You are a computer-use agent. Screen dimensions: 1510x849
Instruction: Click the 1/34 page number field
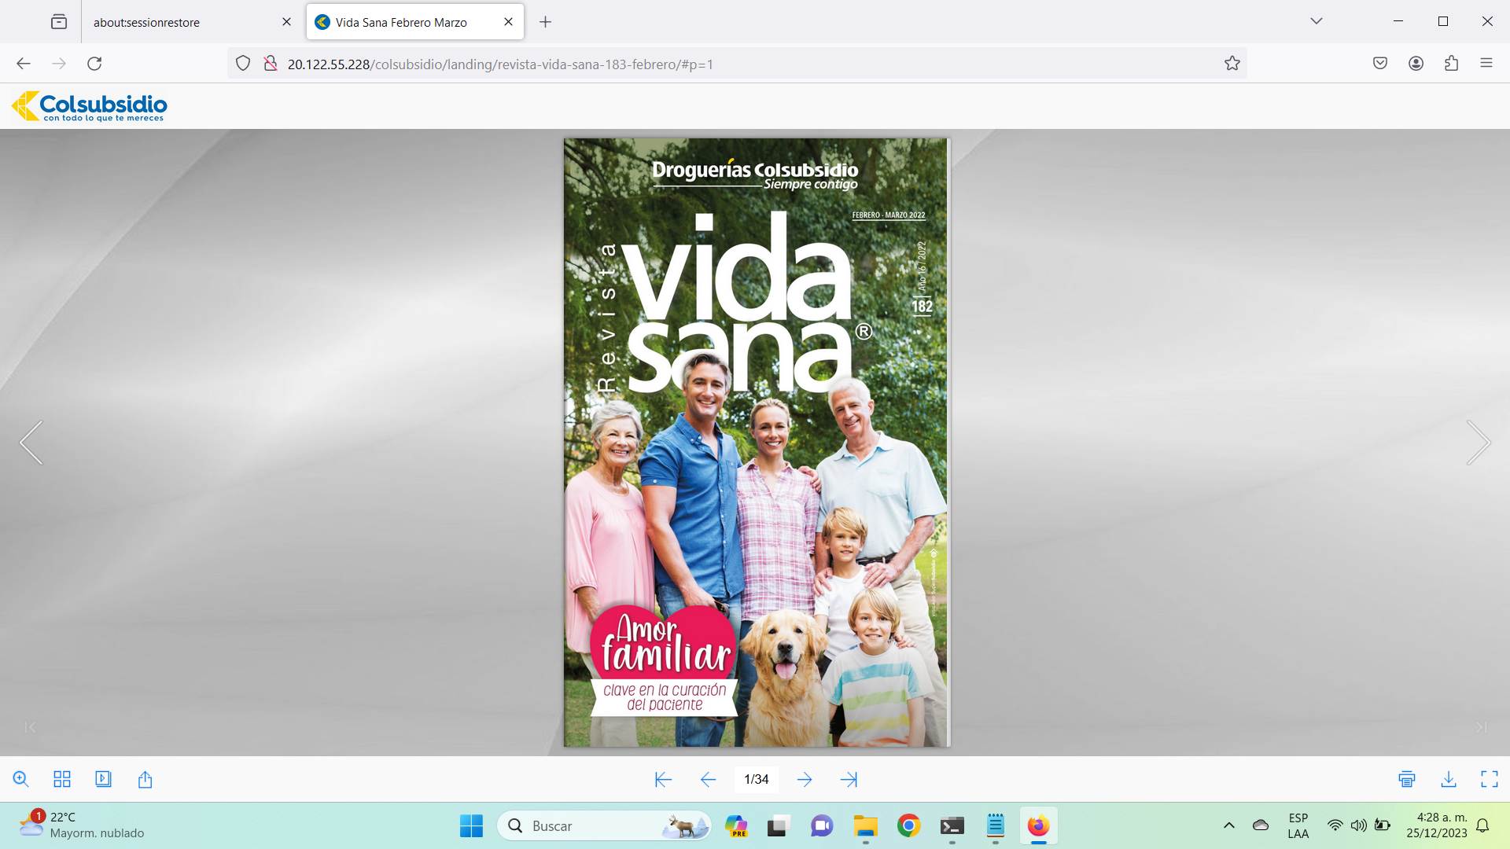756,779
